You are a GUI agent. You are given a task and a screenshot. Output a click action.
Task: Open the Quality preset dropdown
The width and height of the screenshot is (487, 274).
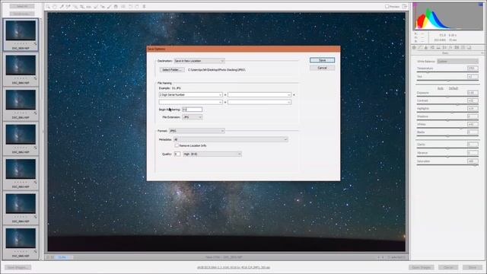[212, 154]
